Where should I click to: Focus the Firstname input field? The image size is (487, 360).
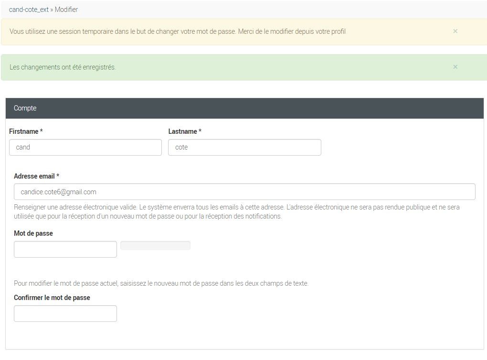point(85,147)
